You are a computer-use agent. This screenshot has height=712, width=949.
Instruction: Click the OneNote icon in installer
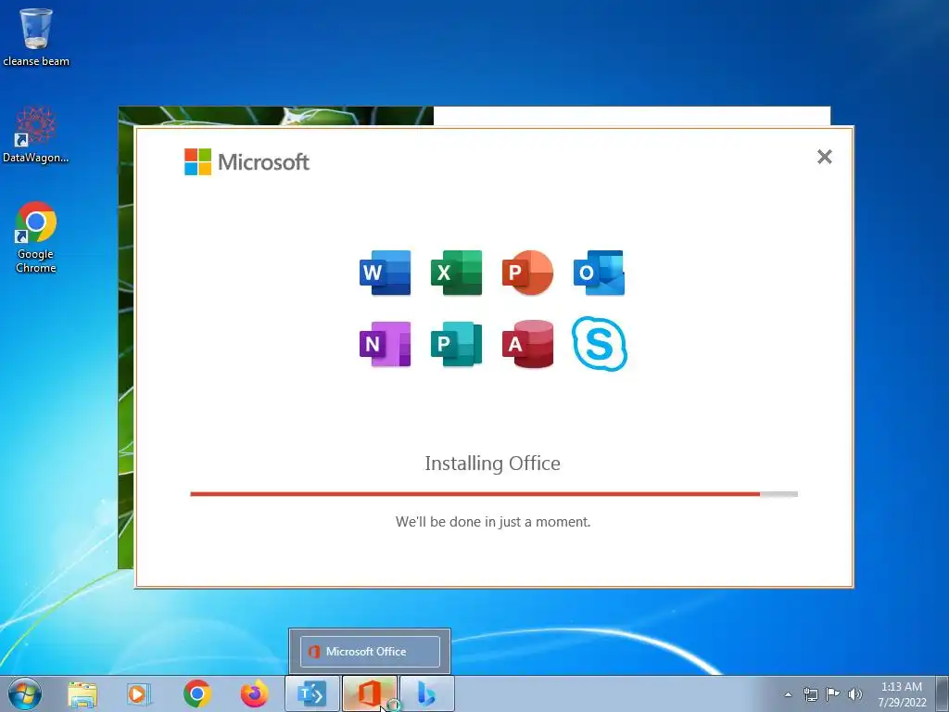coord(385,344)
